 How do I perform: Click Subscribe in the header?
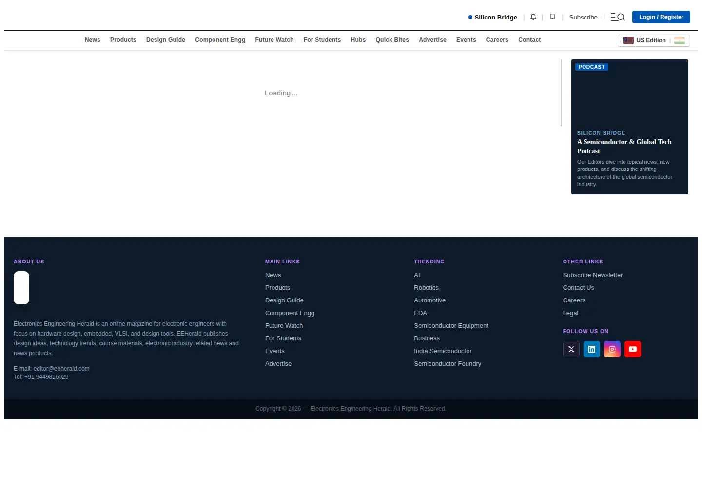point(583,17)
